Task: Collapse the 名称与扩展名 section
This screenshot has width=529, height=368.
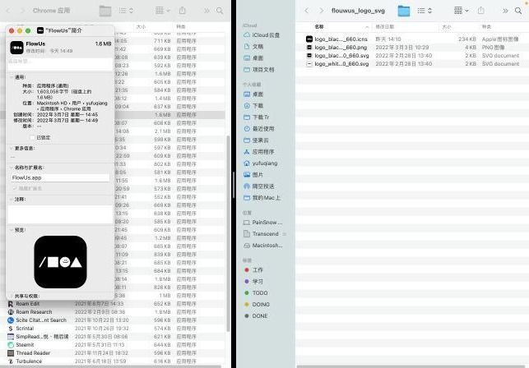Action: [12, 168]
